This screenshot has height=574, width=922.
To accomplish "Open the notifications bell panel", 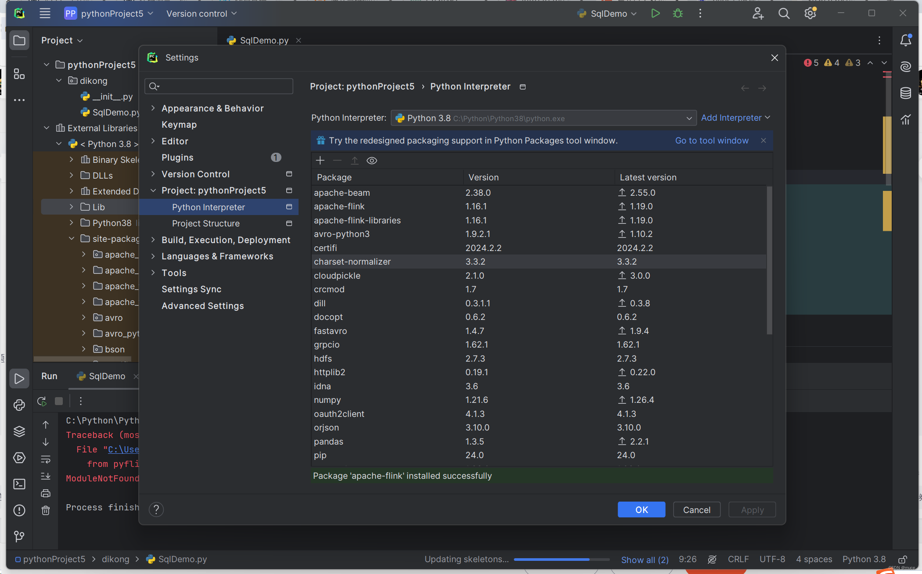I will pos(906,40).
